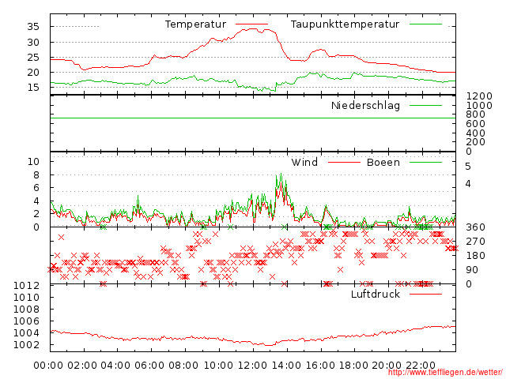Click the Wind legend label

click(x=304, y=162)
